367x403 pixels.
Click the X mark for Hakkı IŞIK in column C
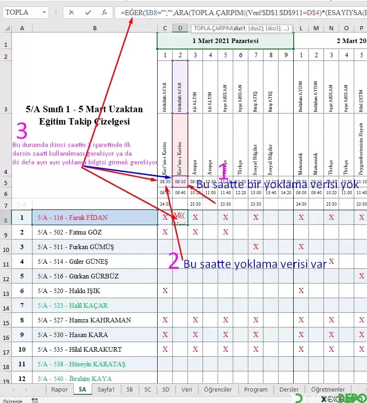[165, 291]
